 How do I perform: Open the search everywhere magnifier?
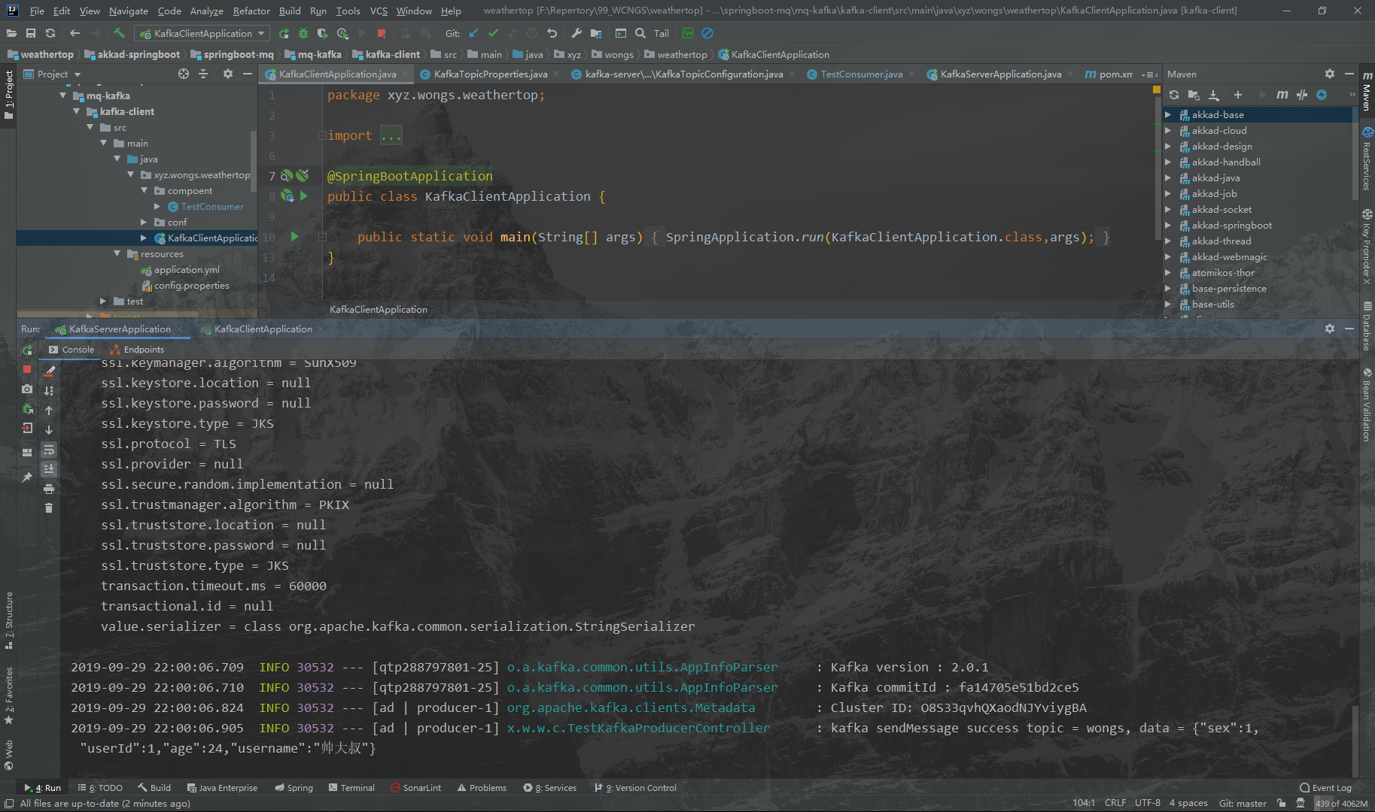pyautogui.click(x=640, y=33)
